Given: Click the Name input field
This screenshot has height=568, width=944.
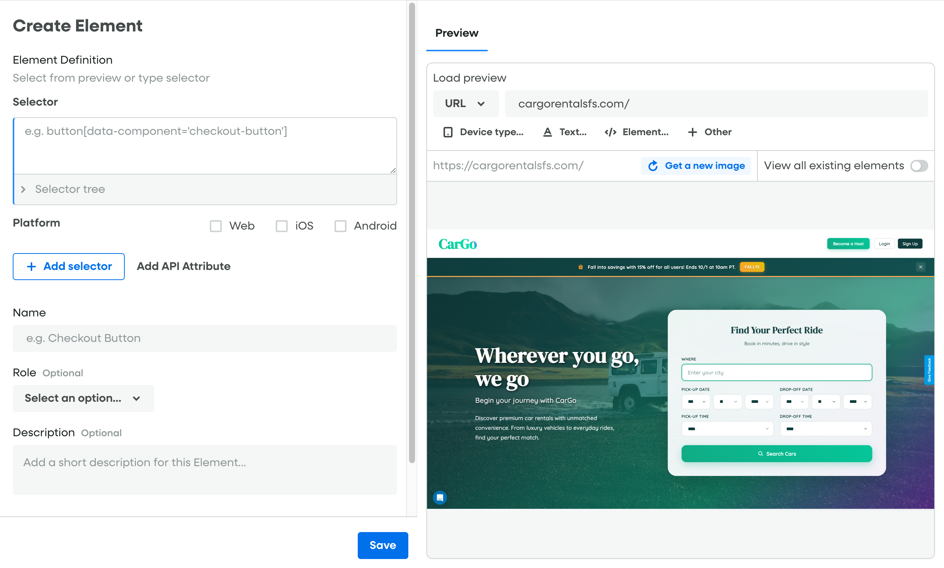Looking at the screenshot, I should click(205, 338).
